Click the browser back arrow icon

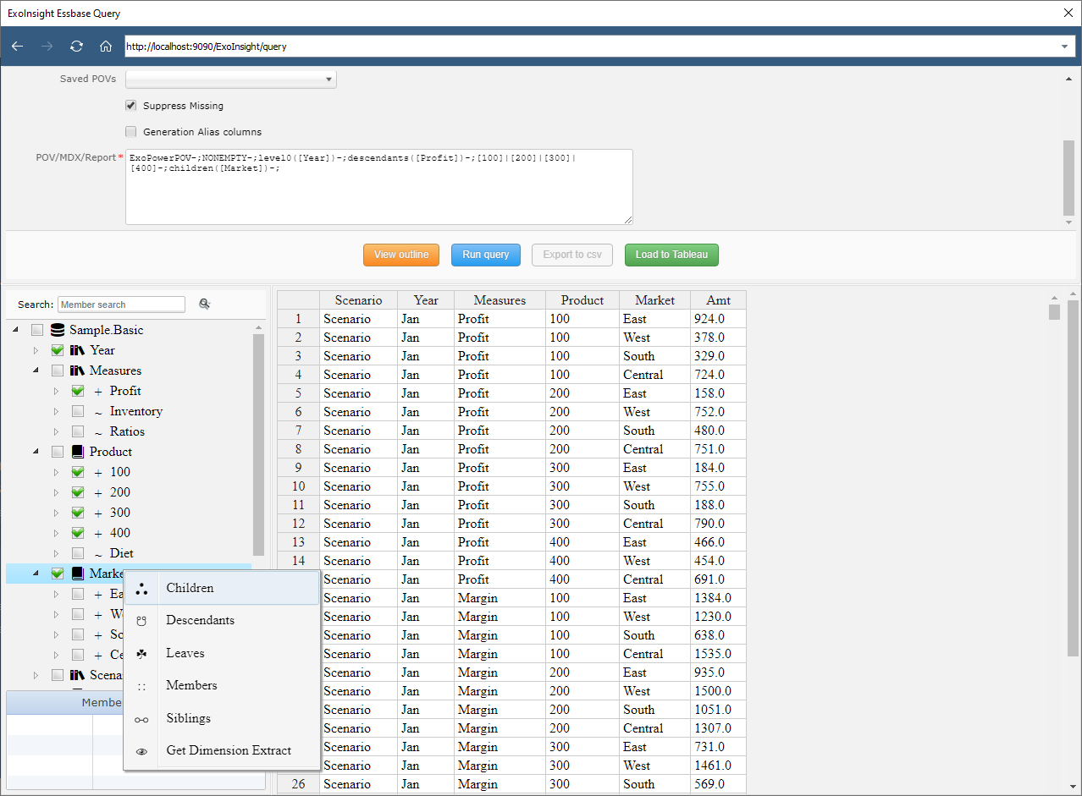click(17, 47)
